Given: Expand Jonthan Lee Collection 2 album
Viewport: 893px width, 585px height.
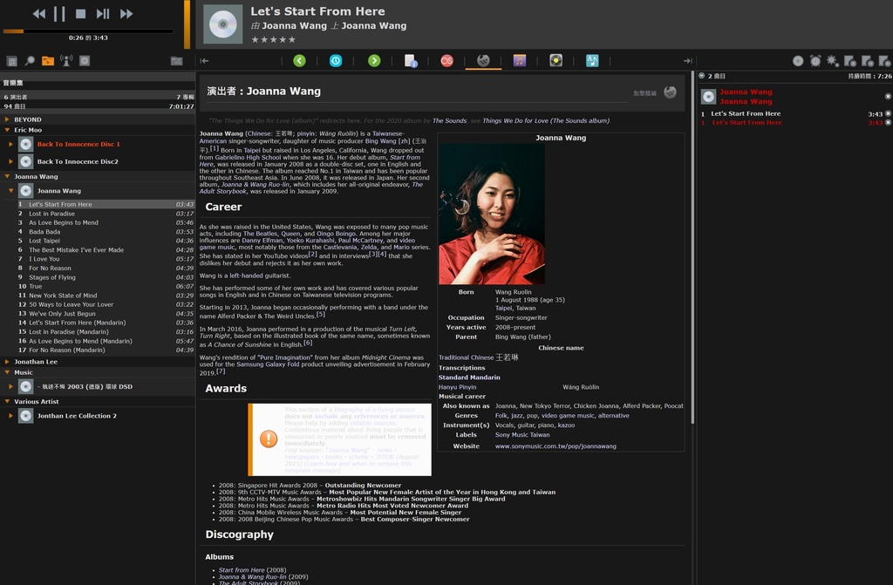Looking at the screenshot, I should click(10, 416).
